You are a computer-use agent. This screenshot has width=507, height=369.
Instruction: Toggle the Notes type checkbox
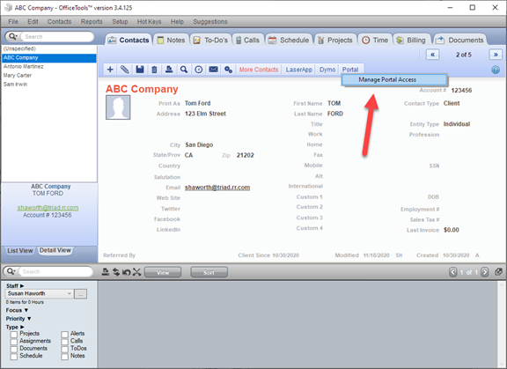tap(64, 357)
